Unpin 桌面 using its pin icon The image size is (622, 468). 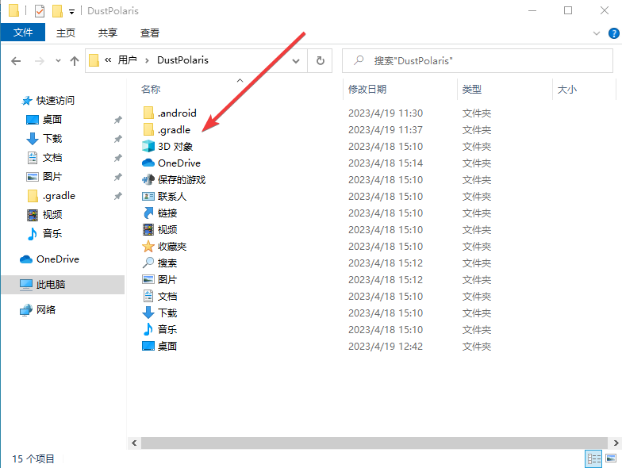(117, 120)
